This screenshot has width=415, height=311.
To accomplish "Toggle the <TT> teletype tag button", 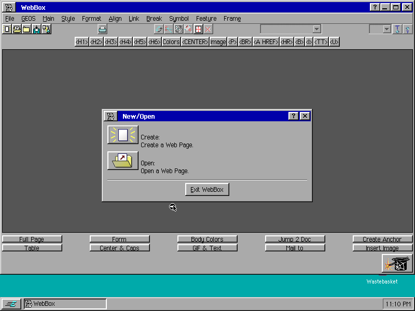I will pos(321,42).
